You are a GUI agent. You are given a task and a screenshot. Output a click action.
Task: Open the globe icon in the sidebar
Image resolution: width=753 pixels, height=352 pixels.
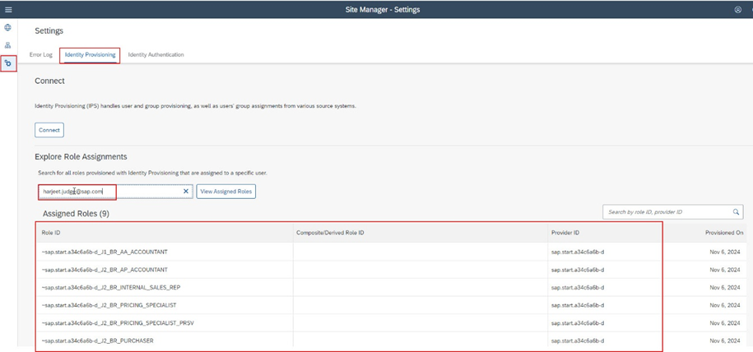[x=8, y=28]
